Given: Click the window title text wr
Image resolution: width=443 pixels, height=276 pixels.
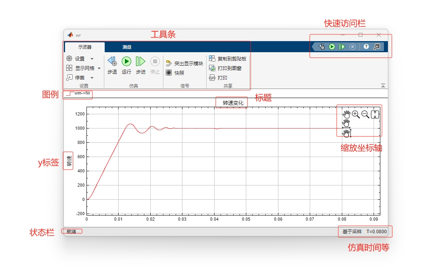Looking at the screenshot, I should pyautogui.click(x=78, y=35).
